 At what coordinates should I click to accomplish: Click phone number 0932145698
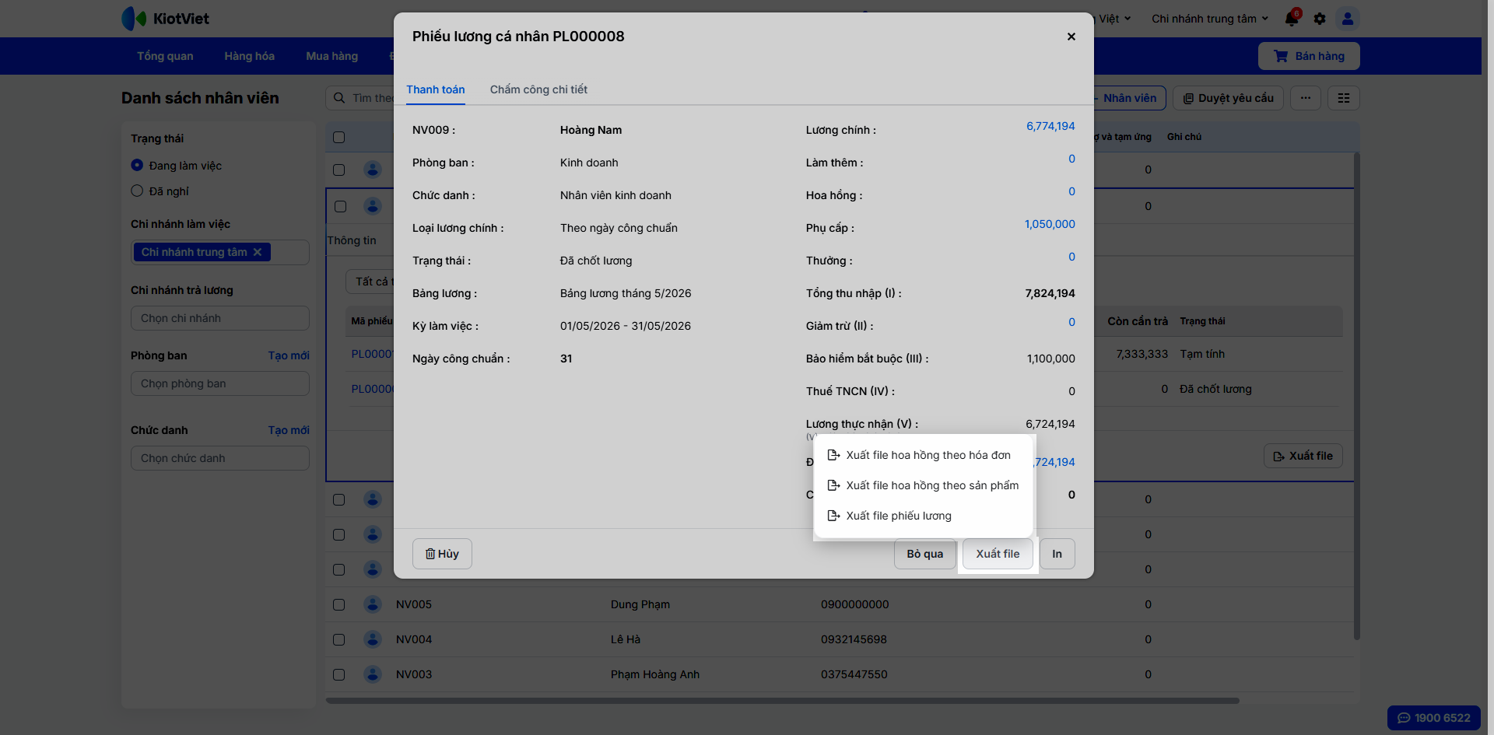(854, 639)
